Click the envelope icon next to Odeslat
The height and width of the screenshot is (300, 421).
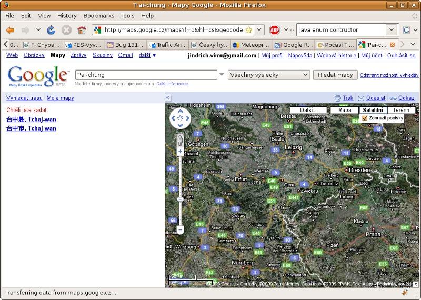click(x=361, y=98)
